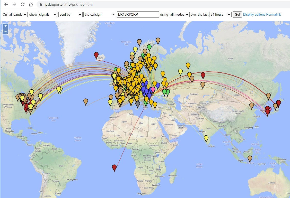Click the browser back arrow
The height and width of the screenshot is (198, 290).
coord(6,4)
